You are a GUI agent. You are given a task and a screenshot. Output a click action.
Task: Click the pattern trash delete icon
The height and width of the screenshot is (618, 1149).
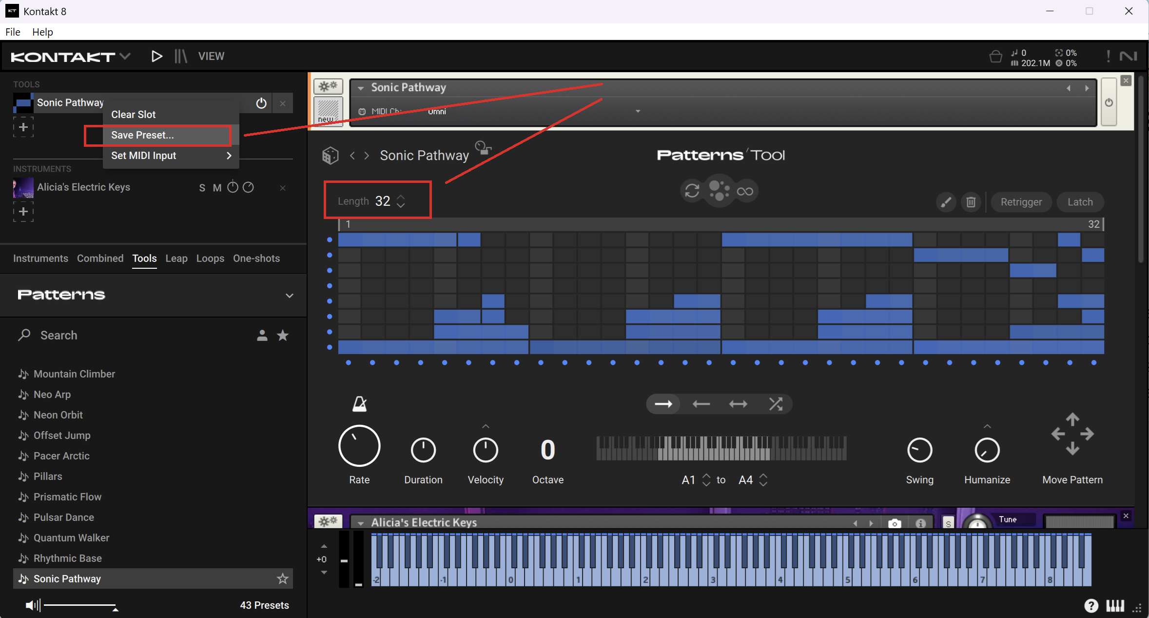pyautogui.click(x=971, y=202)
